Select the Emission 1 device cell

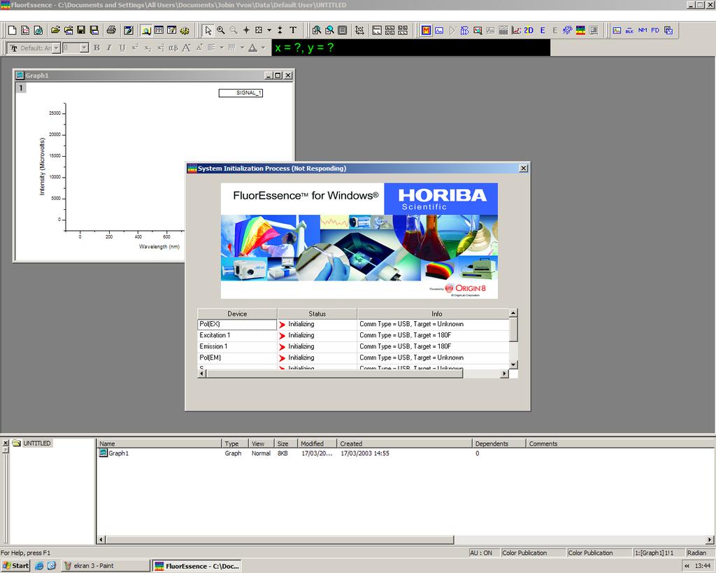pos(237,346)
